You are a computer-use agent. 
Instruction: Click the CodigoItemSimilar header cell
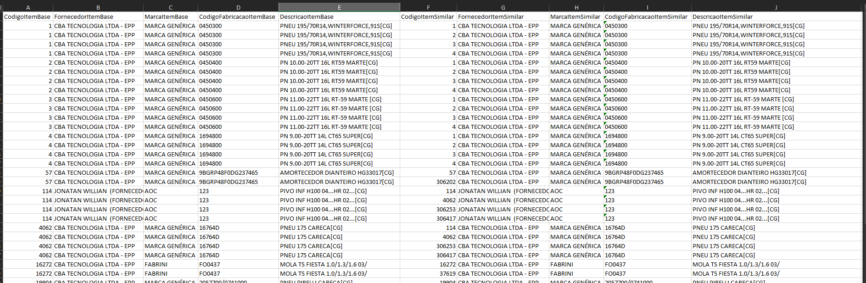tap(428, 17)
